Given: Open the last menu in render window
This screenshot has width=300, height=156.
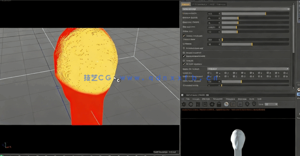Looking at the screenshot, I should pyautogui.click(x=259, y=99).
